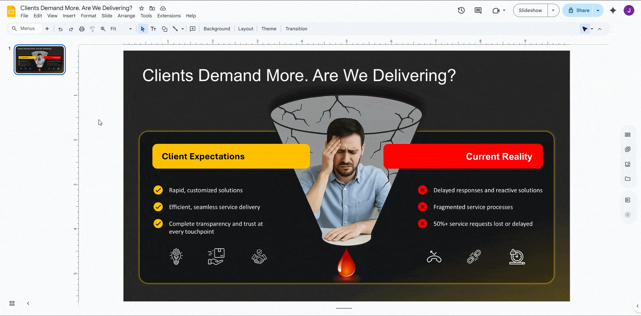Select the text box tool
This screenshot has height=316, width=641.
(x=153, y=29)
